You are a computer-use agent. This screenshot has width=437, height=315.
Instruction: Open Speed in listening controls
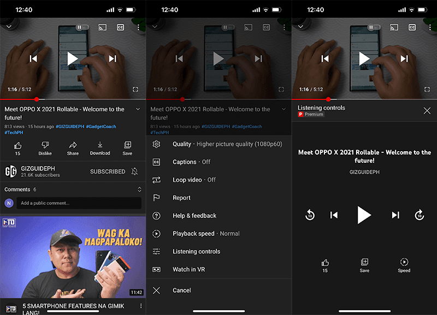404,266
